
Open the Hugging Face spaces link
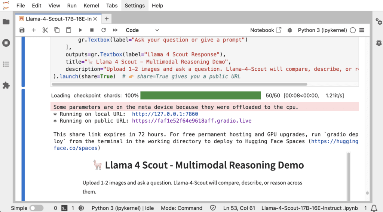206,145
